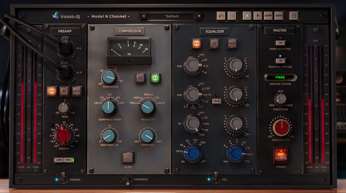The height and width of the screenshot is (193, 346).
Task: Select compressor model 25 button
Action: pos(140,78)
